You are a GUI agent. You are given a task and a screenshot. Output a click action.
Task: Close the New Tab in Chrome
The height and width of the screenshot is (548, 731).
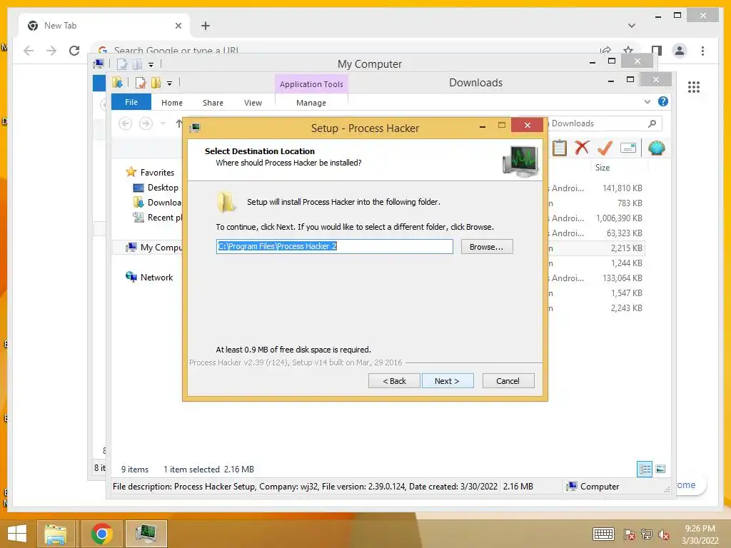pos(178,26)
